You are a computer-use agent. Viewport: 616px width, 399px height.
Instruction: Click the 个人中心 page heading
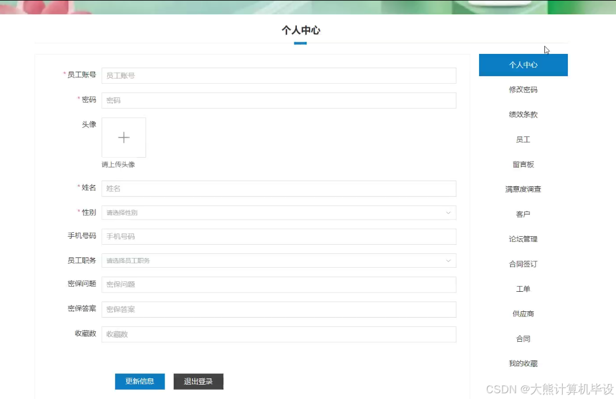[x=301, y=30]
